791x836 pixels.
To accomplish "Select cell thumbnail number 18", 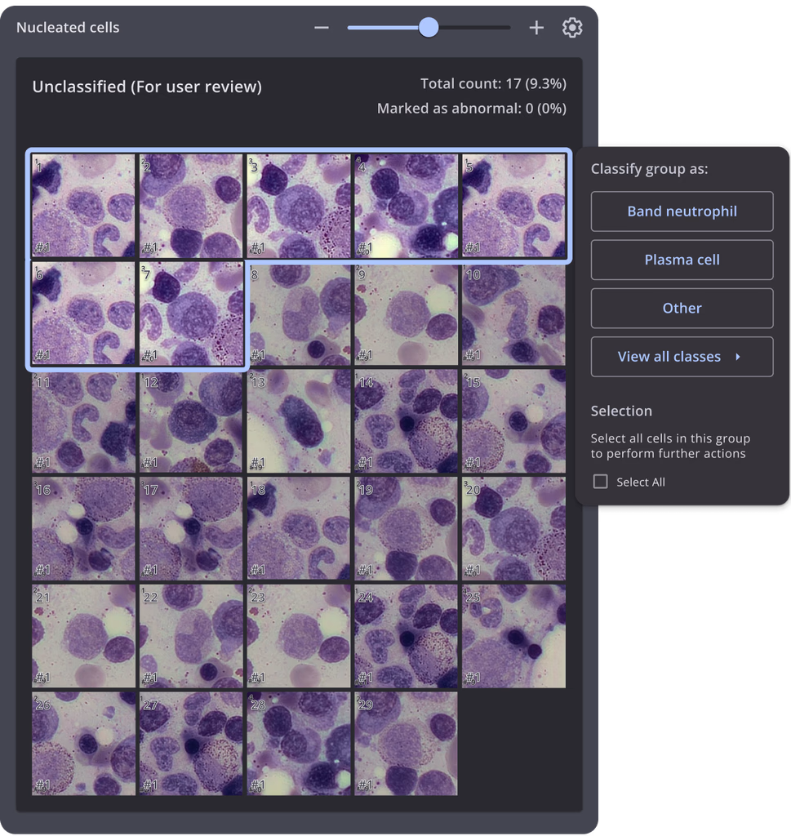I will 299,529.
